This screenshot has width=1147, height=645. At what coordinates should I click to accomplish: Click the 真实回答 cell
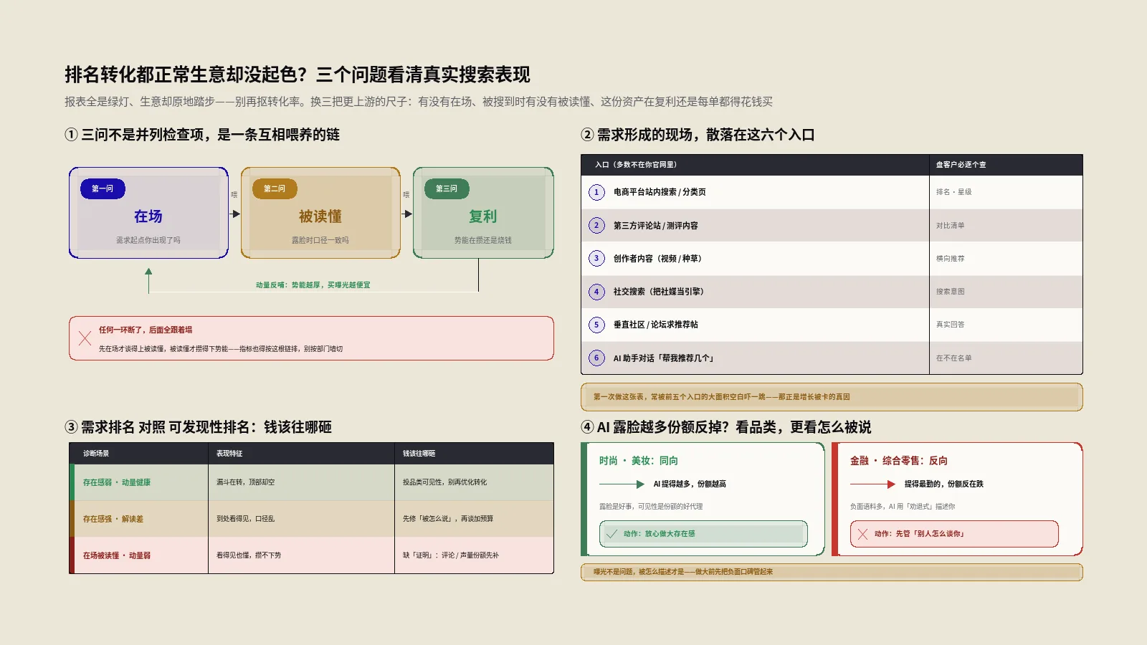coord(951,325)
